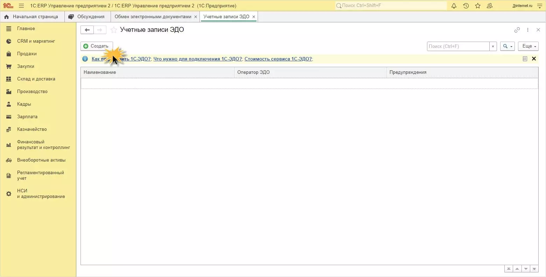546x277 pixels.
Task: Open the Главное section icon
Action: tap(9, 29)
